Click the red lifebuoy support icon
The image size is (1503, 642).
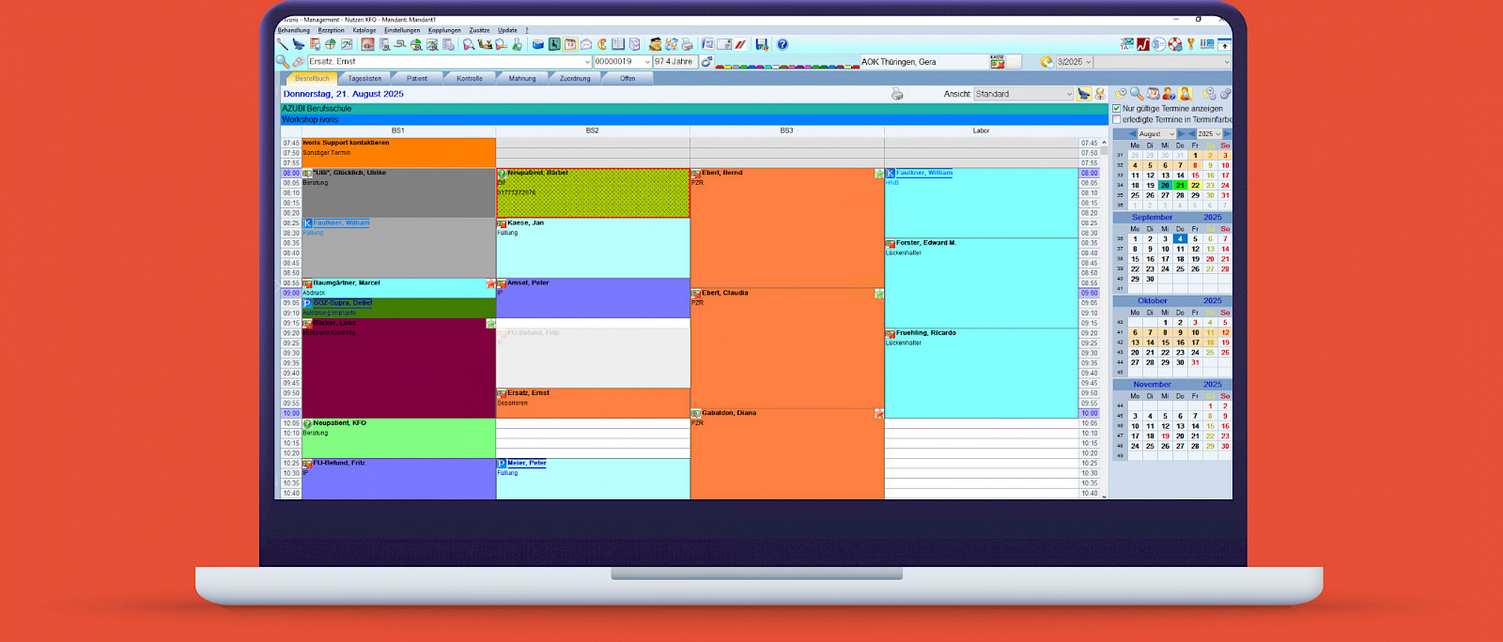pyautogui.click(x=1175, y=44)
